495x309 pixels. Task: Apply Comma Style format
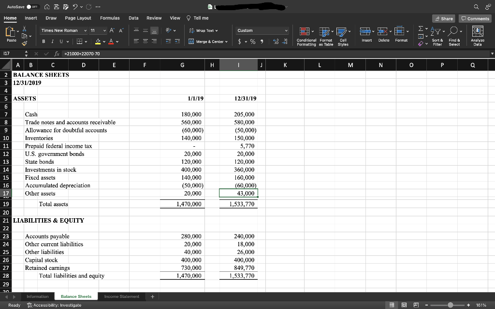[262, 42]
